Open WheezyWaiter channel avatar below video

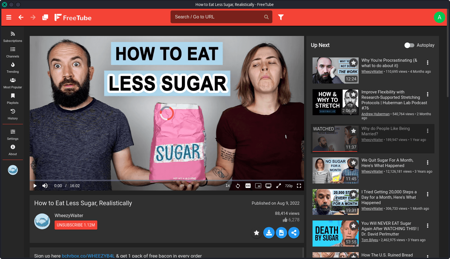42,221
